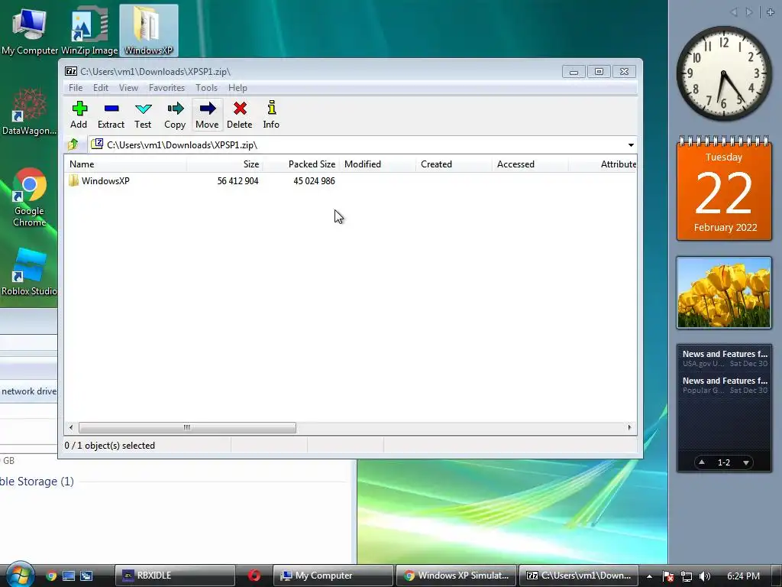Viewport: 782px width, 587px height.
Task: Extract archive using the blue minus icon
Action: 111,115
